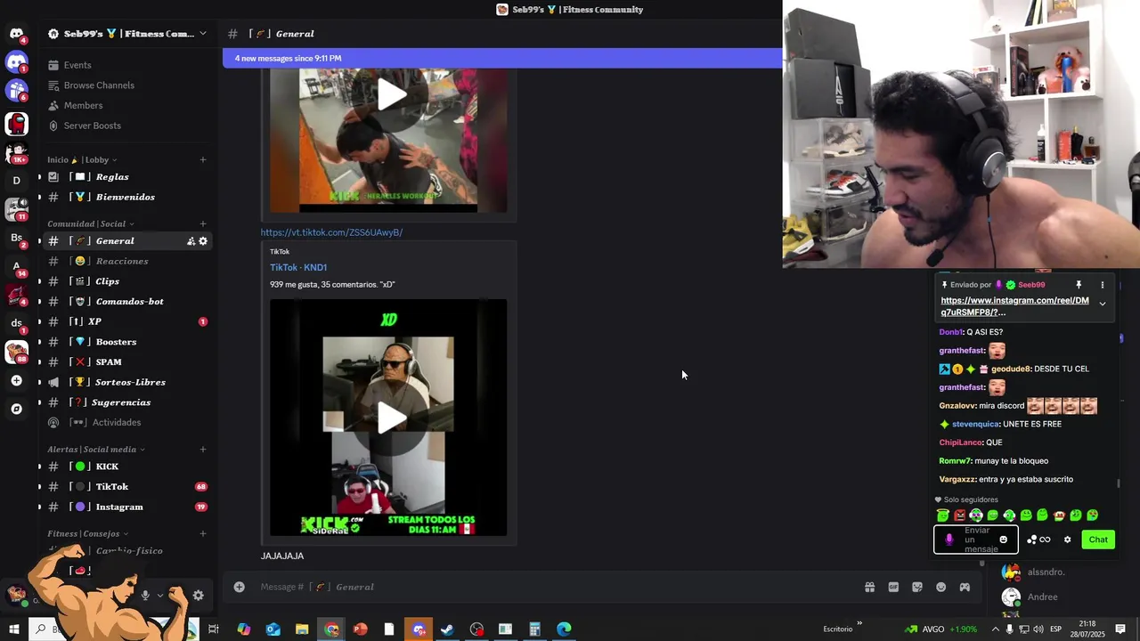The image size is (1140, 641).
Task: Play the top gym workout video
Action: pyautogui.click(x=391, y=94)
